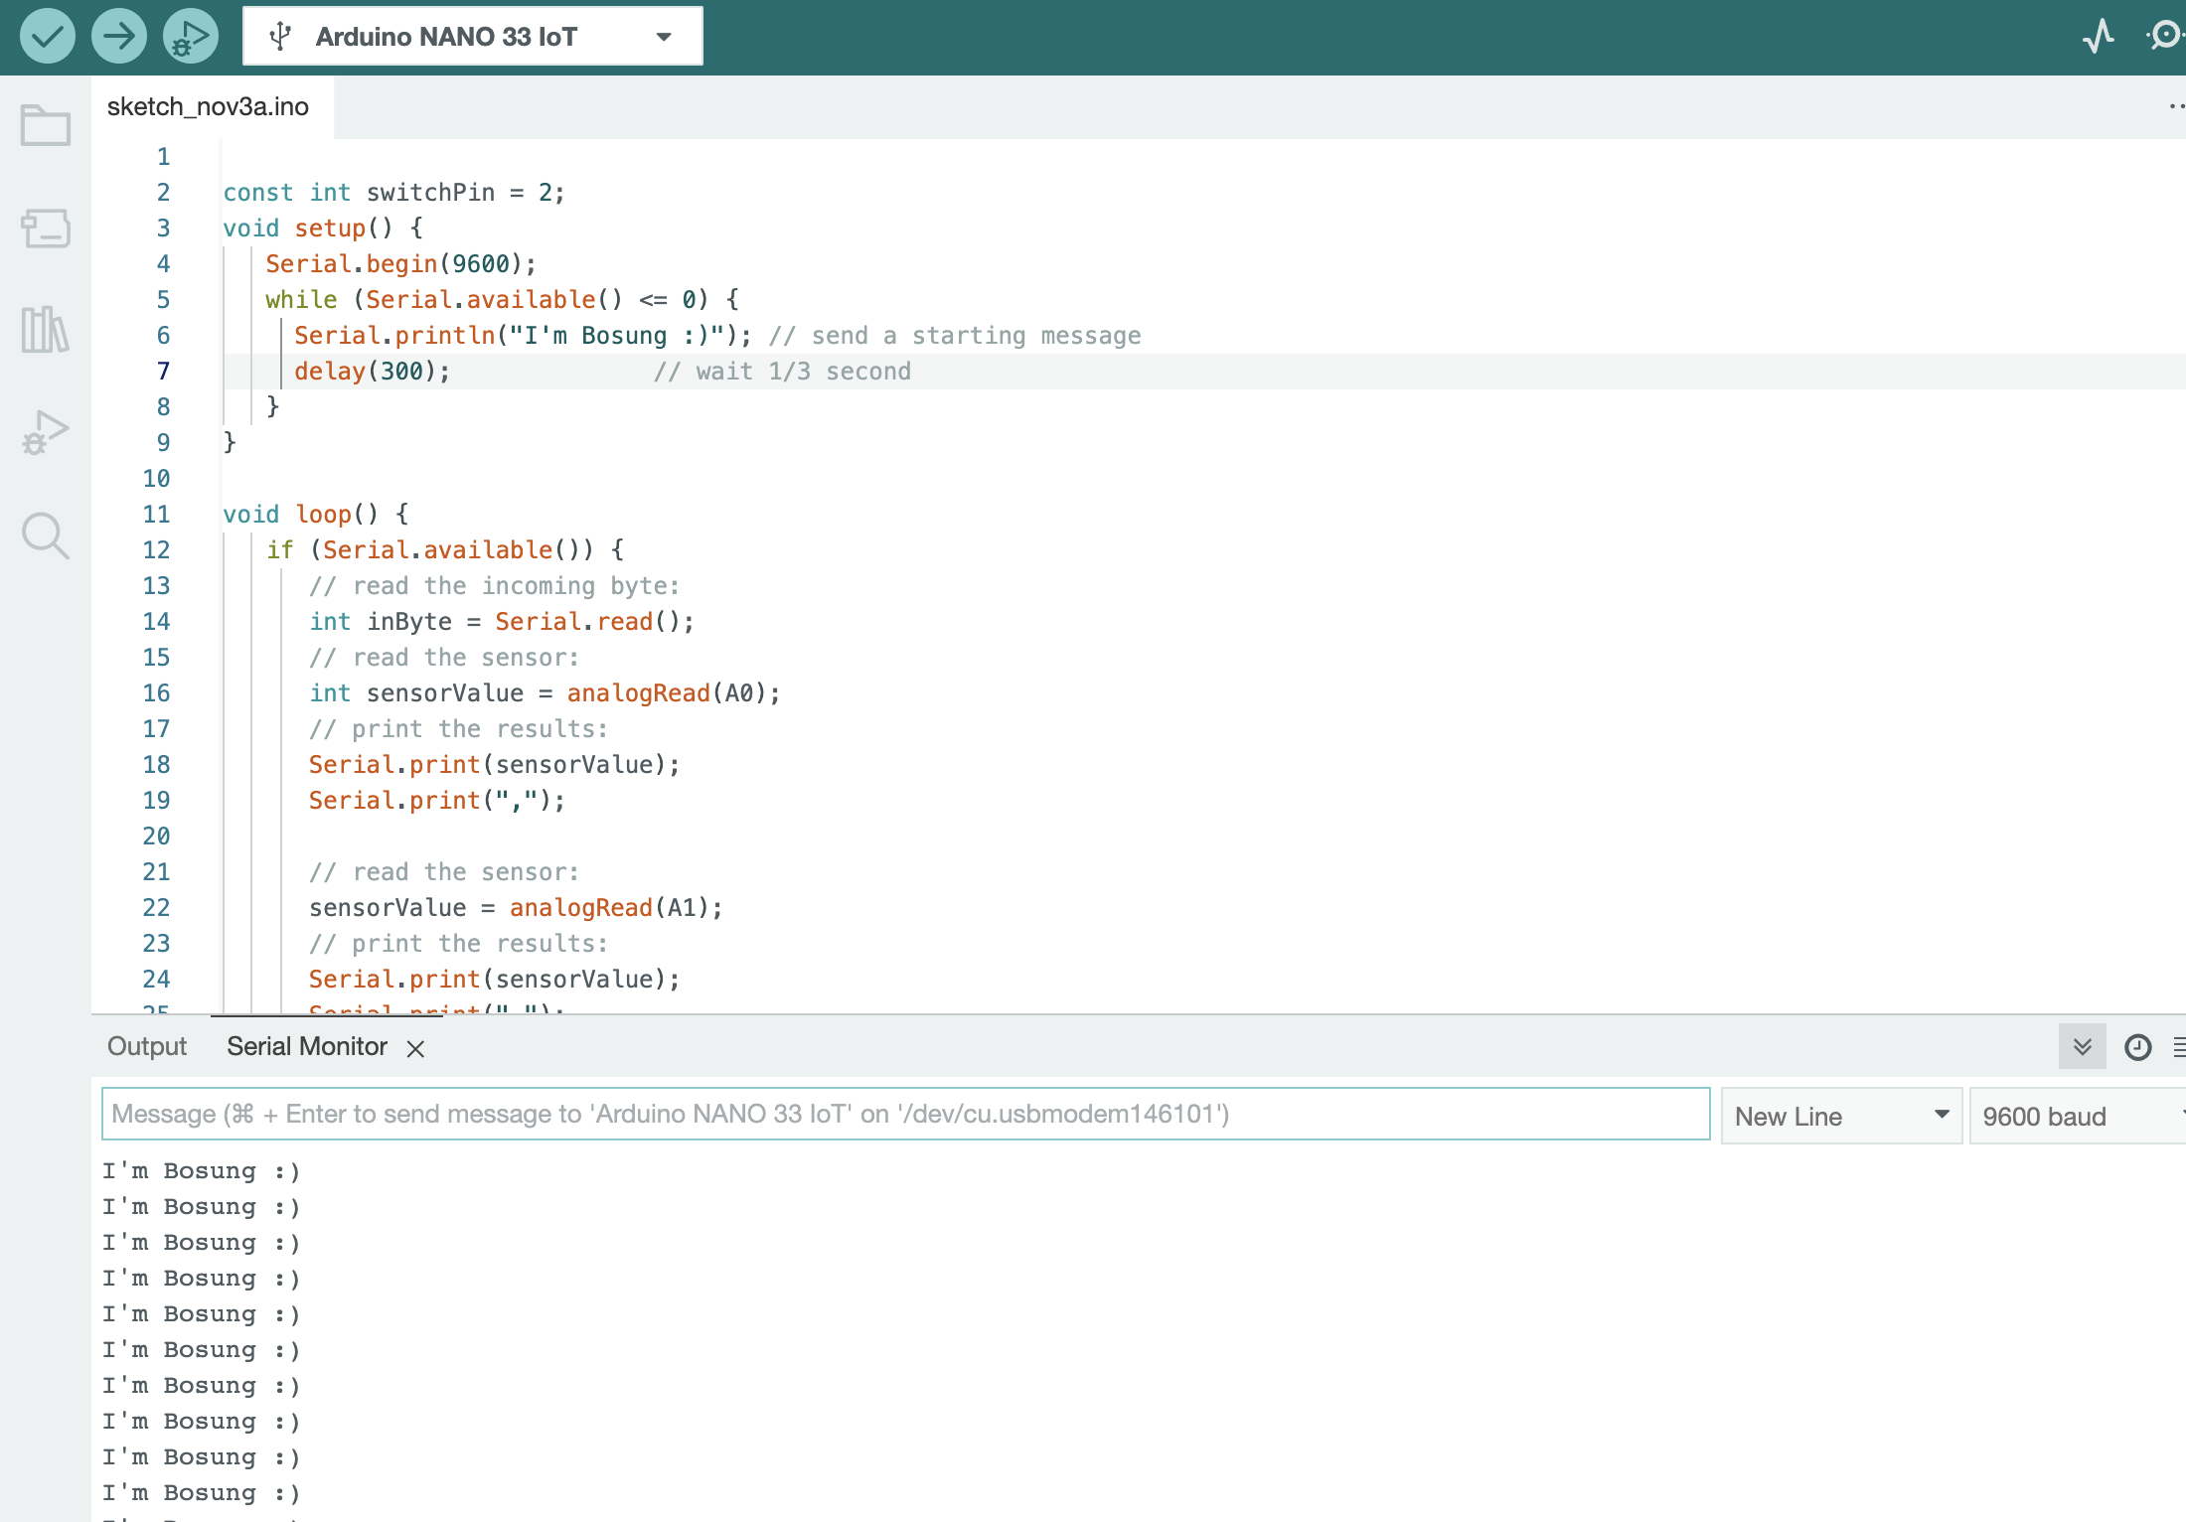The image size is (2186, 1522).
Task: Open the Library Manager sidebar
Action: tap(46, 330)
